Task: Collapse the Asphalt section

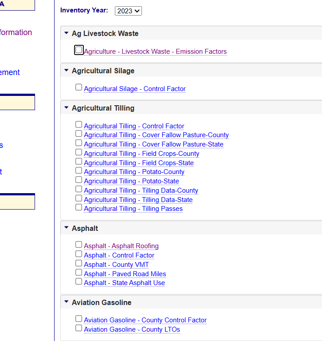Action: (x=67, y=228)
